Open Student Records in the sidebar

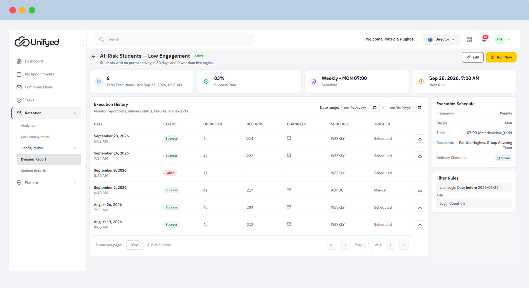(x=34, y=171)
